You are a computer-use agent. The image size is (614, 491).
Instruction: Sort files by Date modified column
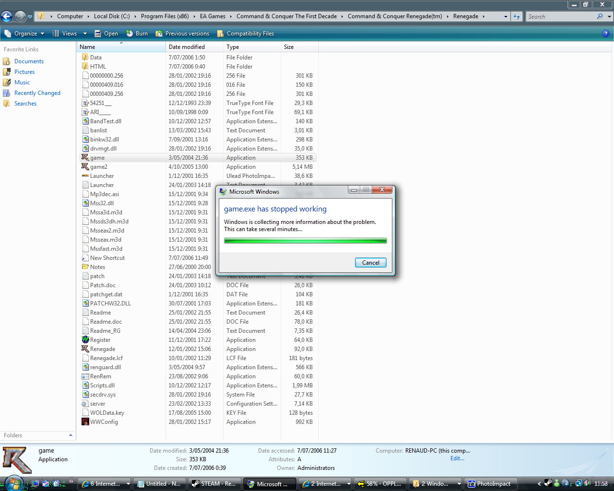pos(187,47)
